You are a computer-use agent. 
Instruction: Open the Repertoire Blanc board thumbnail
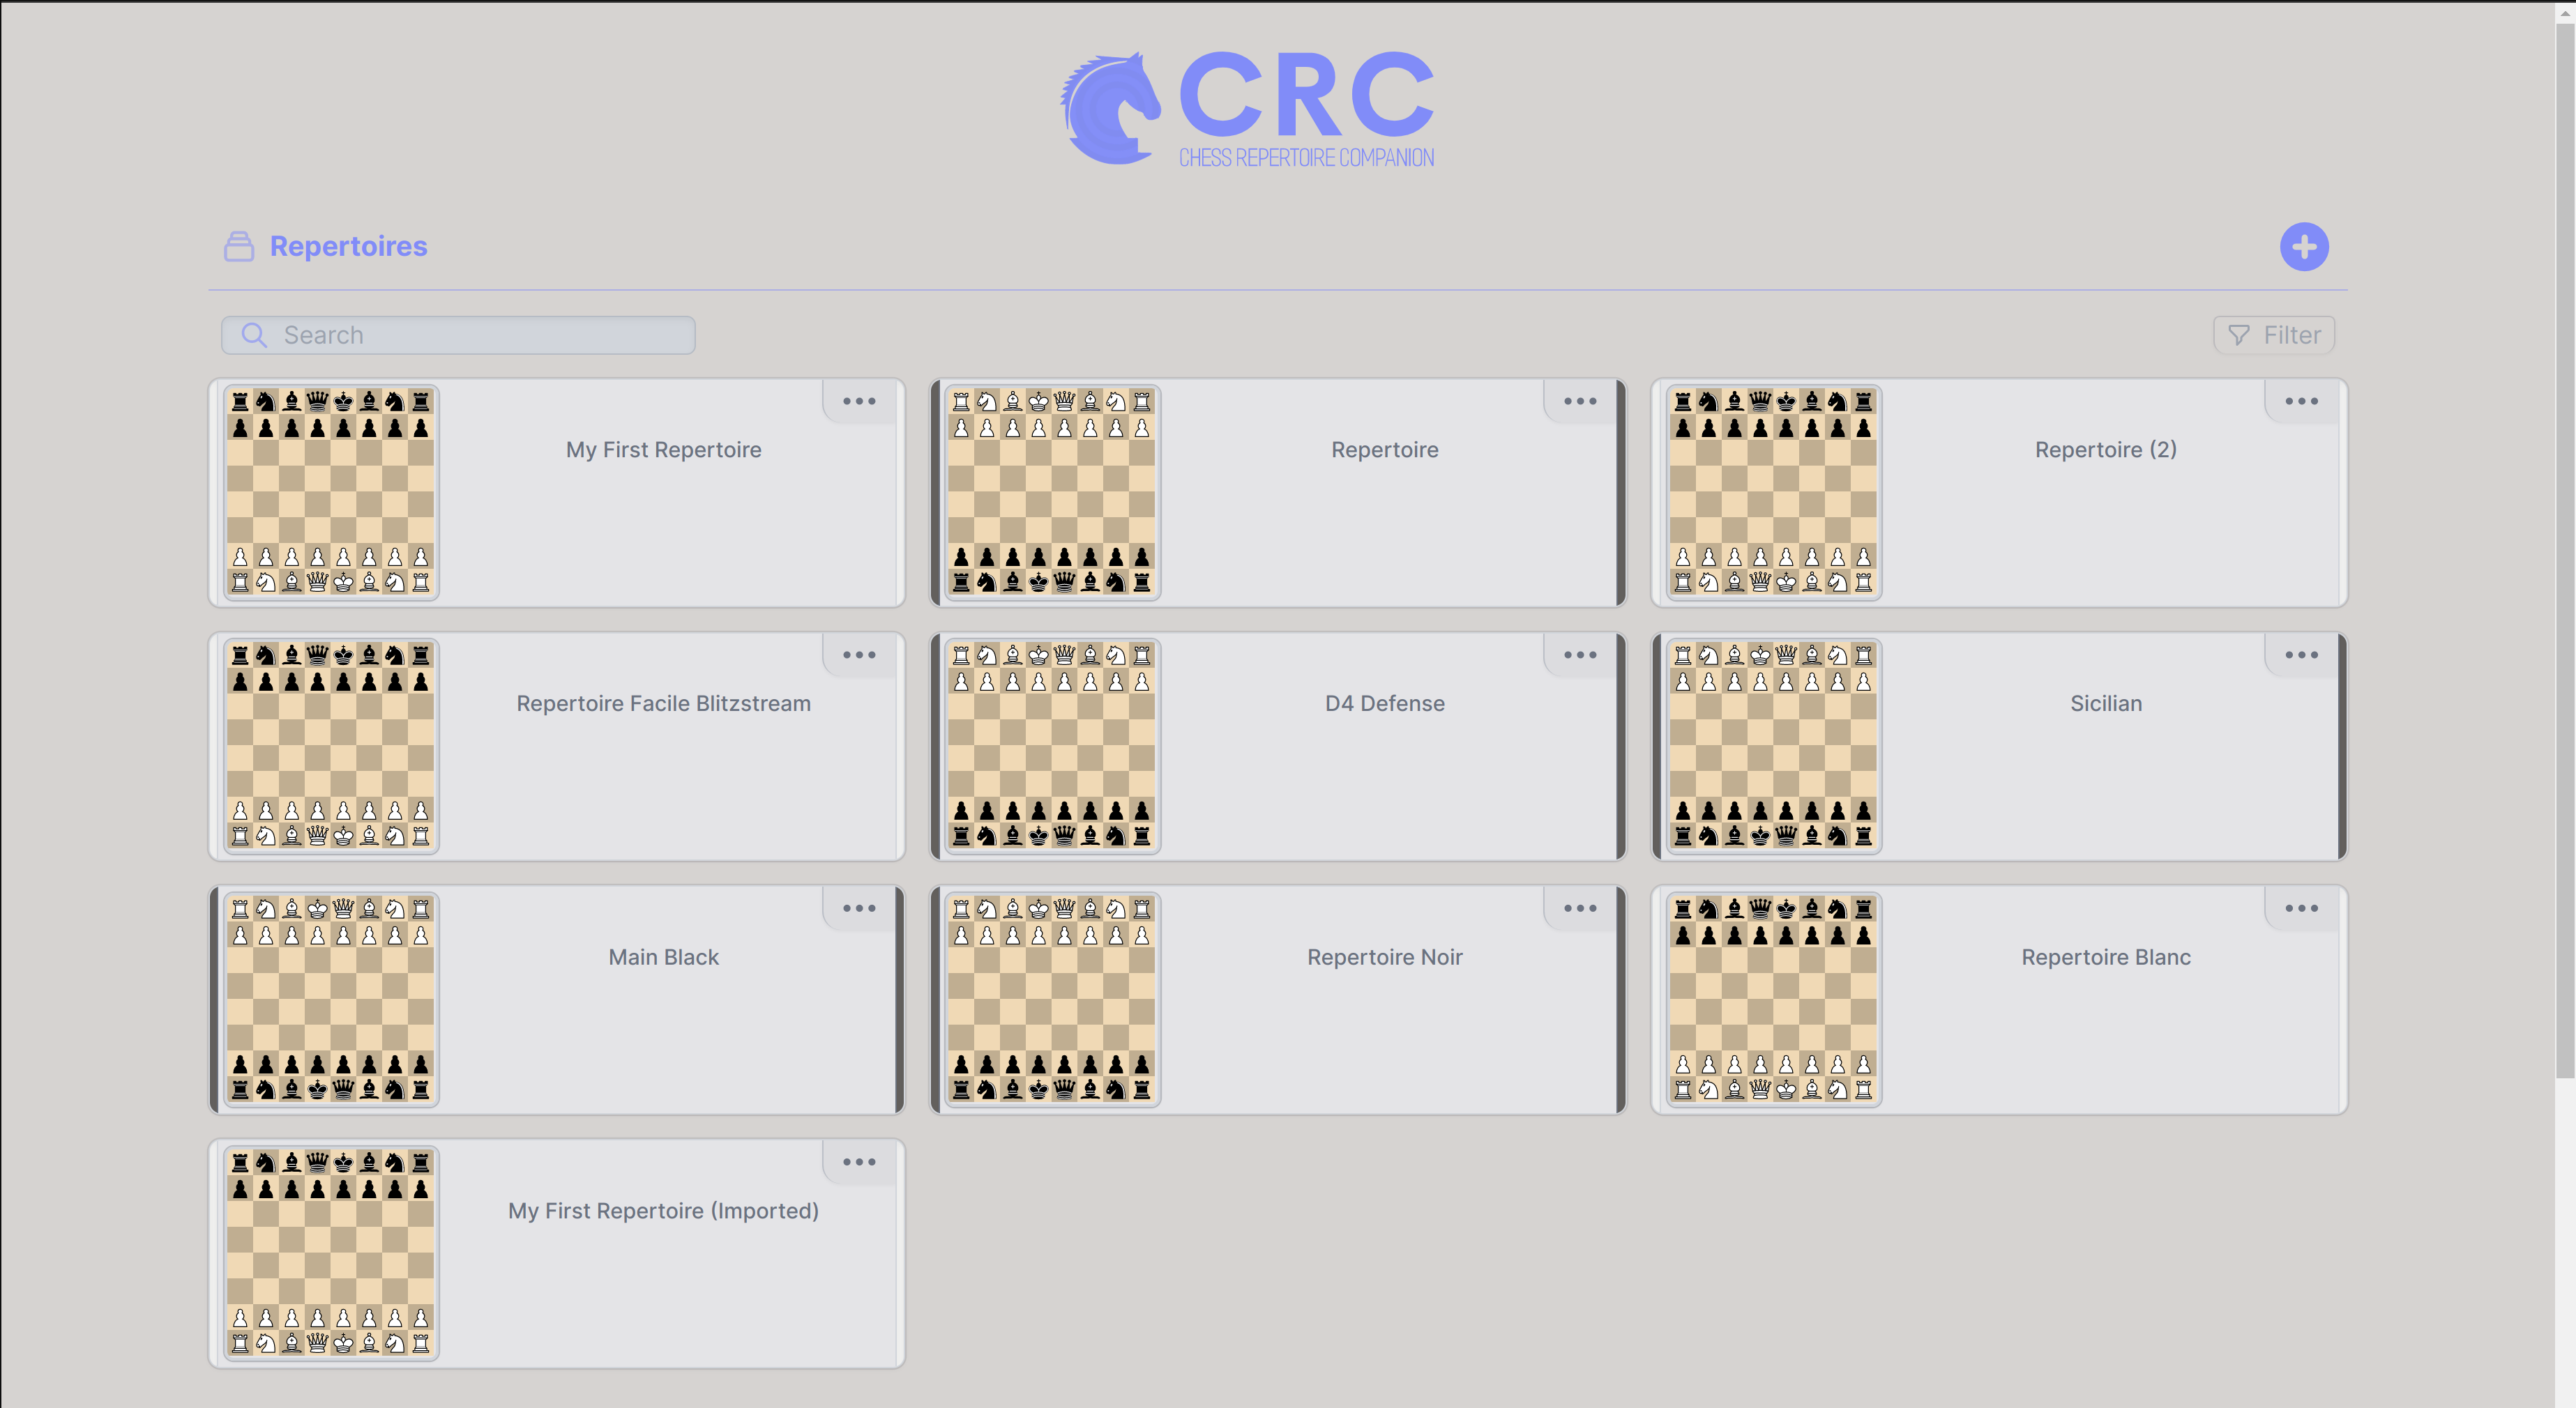pos(1774,1000)
